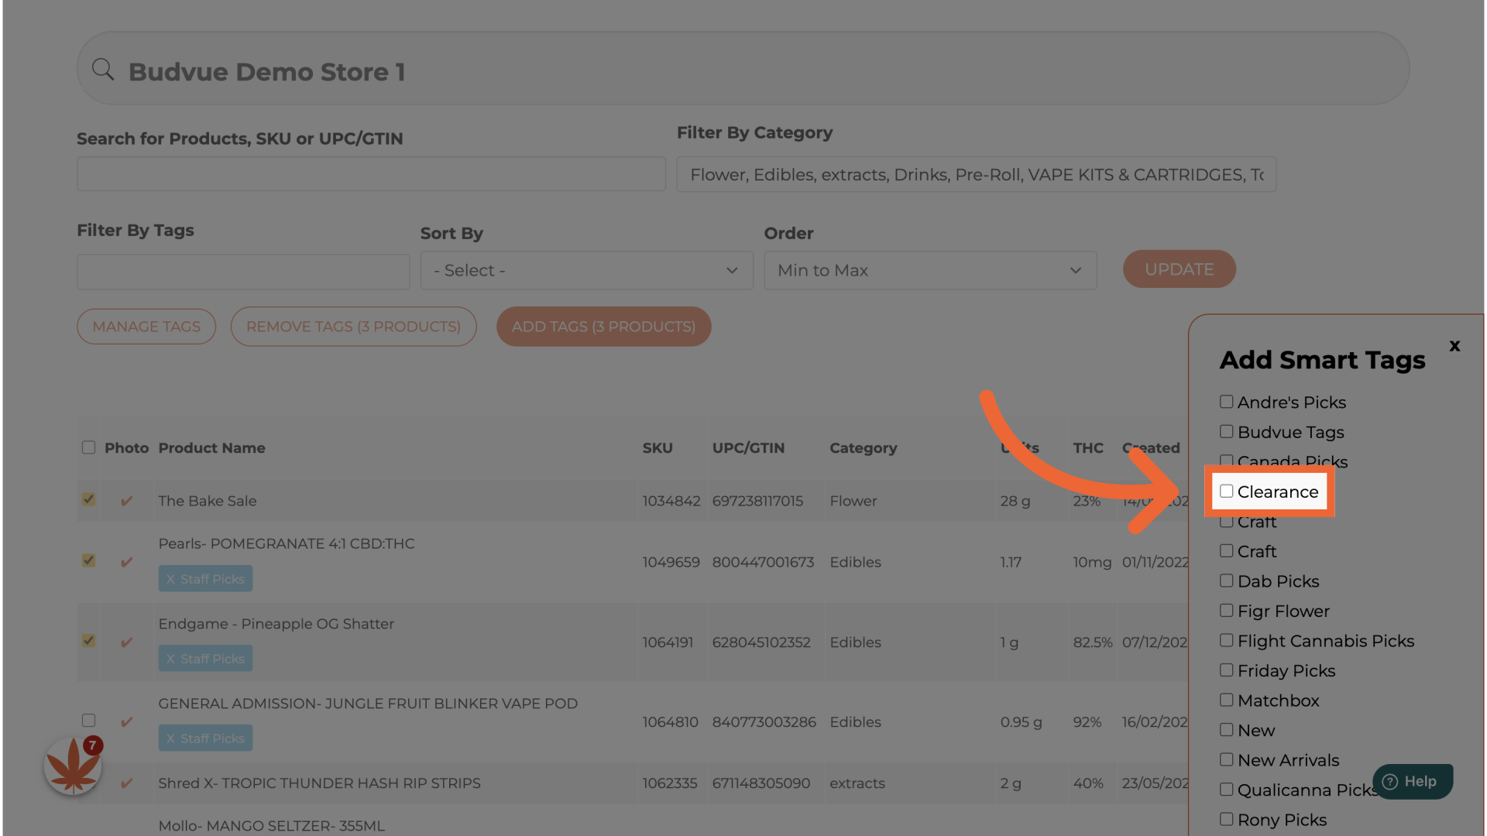This screenshot has height=836, width=1487.
Task: Open the Sort By dropdown
Action: [x=586, y=270]
